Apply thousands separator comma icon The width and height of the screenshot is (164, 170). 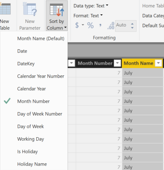pos(100,25)
